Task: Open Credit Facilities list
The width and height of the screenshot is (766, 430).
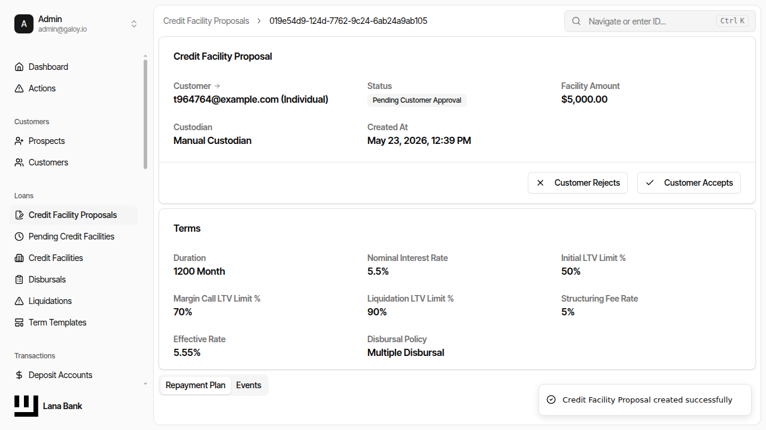Action: [x=74, y=258]
